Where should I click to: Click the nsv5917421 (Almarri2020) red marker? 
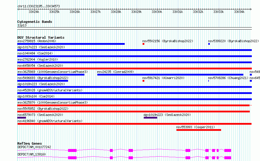point(143,81)
